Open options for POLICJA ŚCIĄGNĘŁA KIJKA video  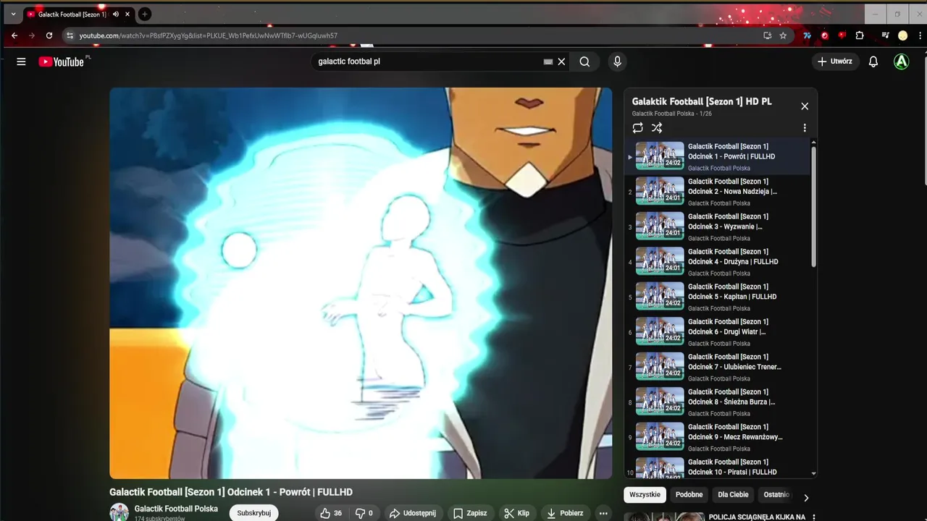point(813,517)
